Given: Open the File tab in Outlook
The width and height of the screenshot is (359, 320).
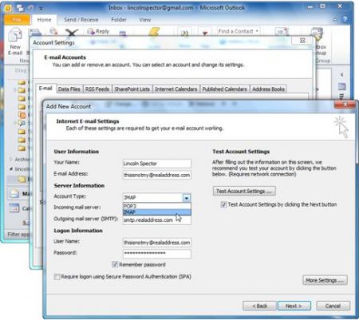Looking at the screenshot, I should [x=17, y=20].
